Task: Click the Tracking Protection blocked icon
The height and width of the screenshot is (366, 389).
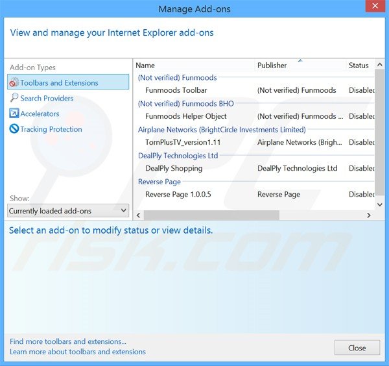Action: 14,129
